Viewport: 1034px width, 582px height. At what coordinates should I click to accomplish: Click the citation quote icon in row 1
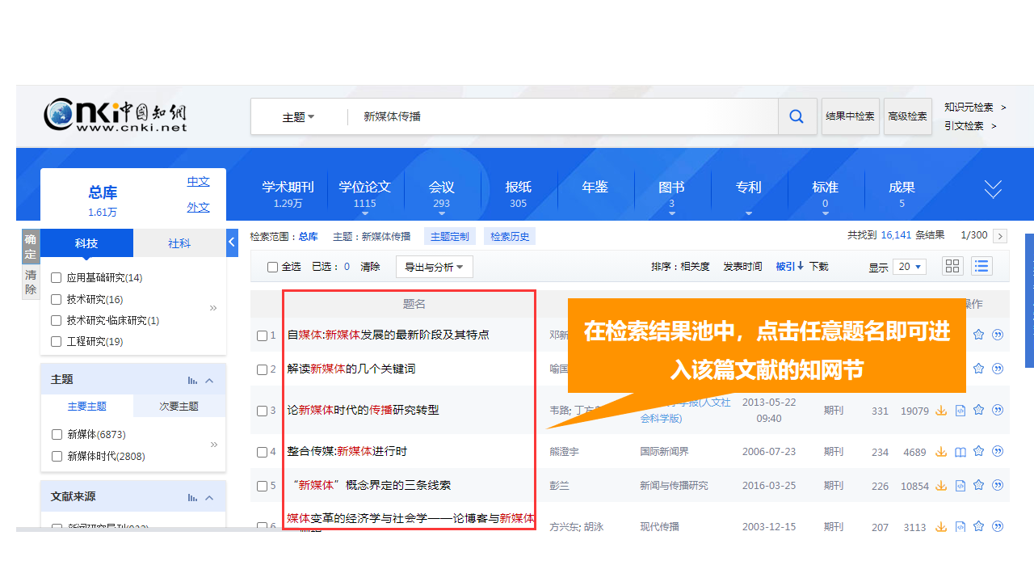tap(998, 335)
